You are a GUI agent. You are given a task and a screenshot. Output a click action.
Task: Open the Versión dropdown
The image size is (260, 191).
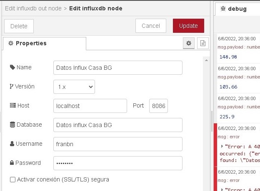74,87
